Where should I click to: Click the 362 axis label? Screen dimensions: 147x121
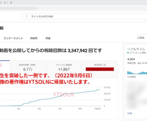coord(19,109)
